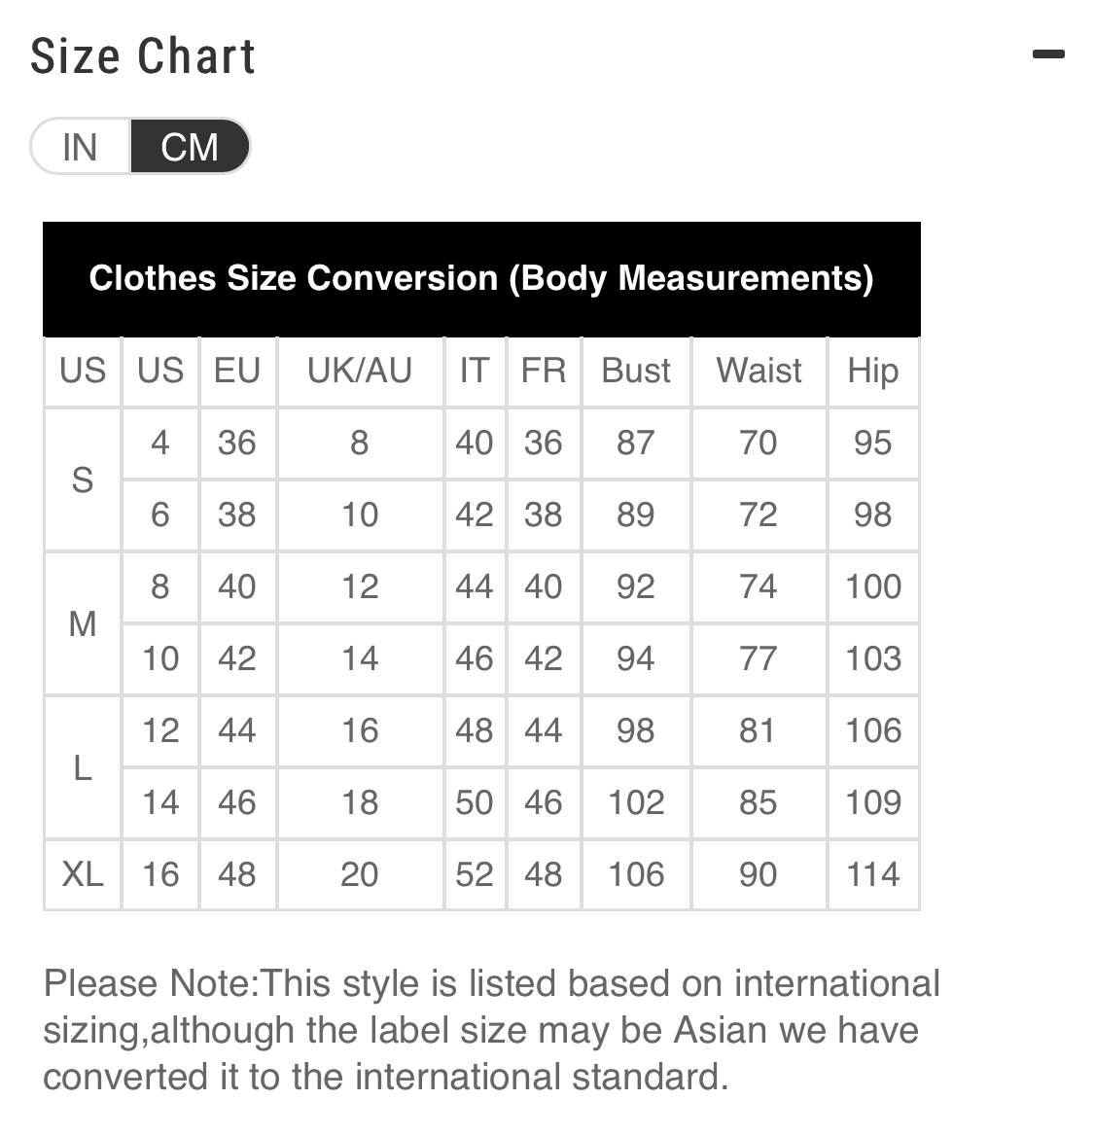Screen dimensions: 1094x1135
Task: Select the Bust column header
Action: pyautogui.click(x=636, y=371)
